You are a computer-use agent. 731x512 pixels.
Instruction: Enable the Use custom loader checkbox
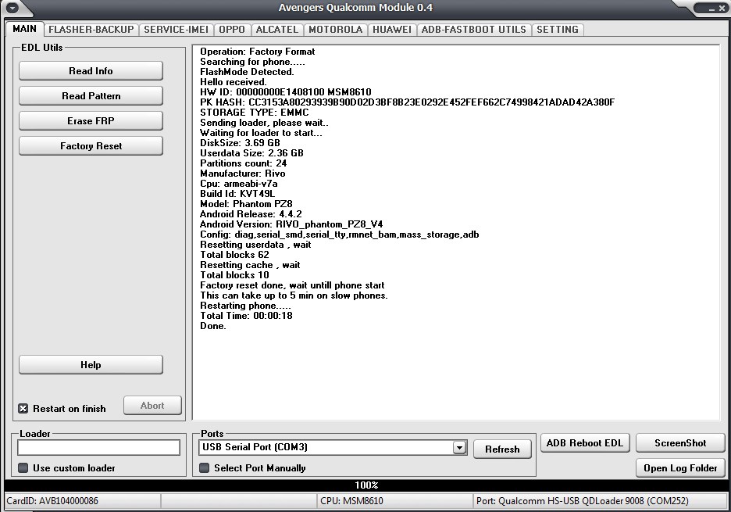tap(23, 467)
